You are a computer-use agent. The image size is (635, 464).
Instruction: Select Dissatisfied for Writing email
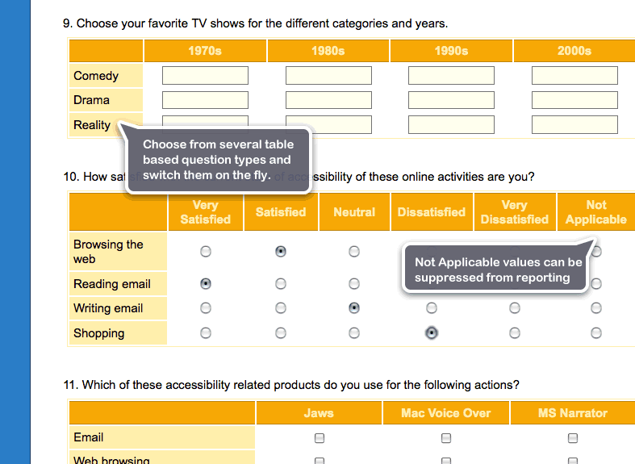[432, 308]
